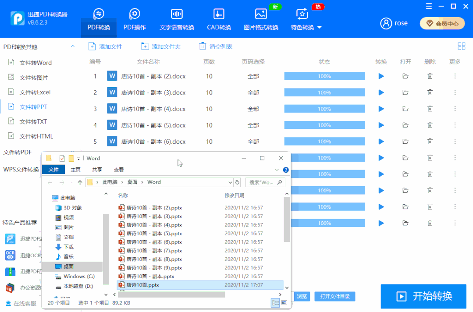Click 在线客服 online support link
Image resolution: width=473 pixels, height=312 pixels.
(21, 304)
